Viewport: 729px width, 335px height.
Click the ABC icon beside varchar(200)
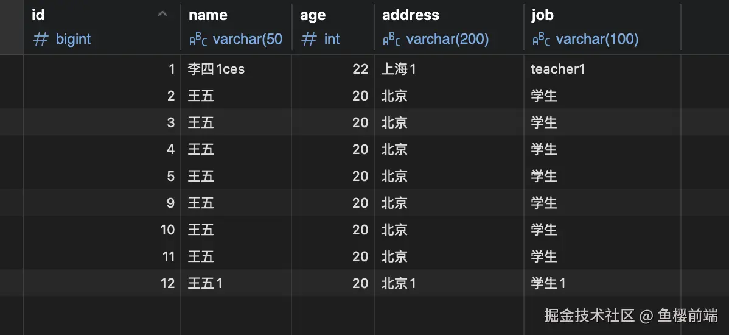391,40
